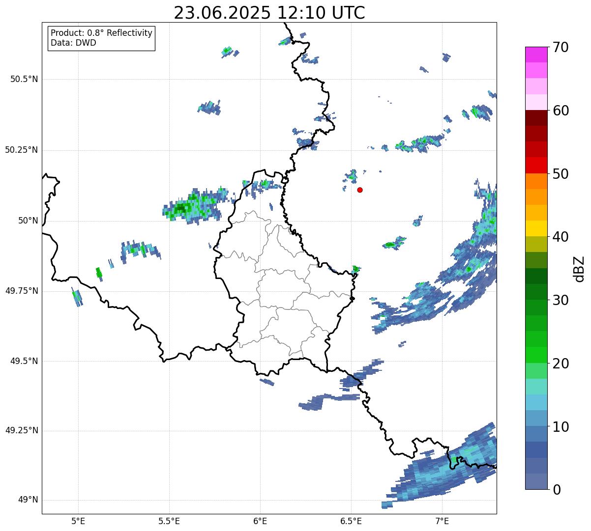Click the 50°N latitude label
This screenshot has height=531, width=591.
click(28, 221)
